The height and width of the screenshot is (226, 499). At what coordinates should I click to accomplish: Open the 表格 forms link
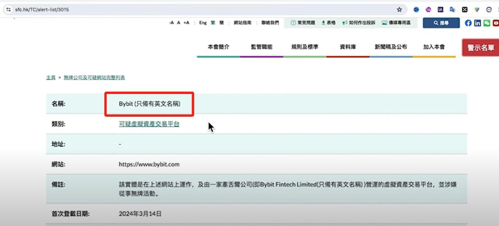(x=329, y=23)
